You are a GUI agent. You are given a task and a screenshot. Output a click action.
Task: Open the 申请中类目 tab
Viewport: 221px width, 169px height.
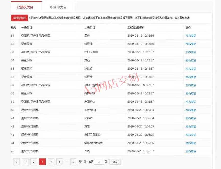click(58, 7)
